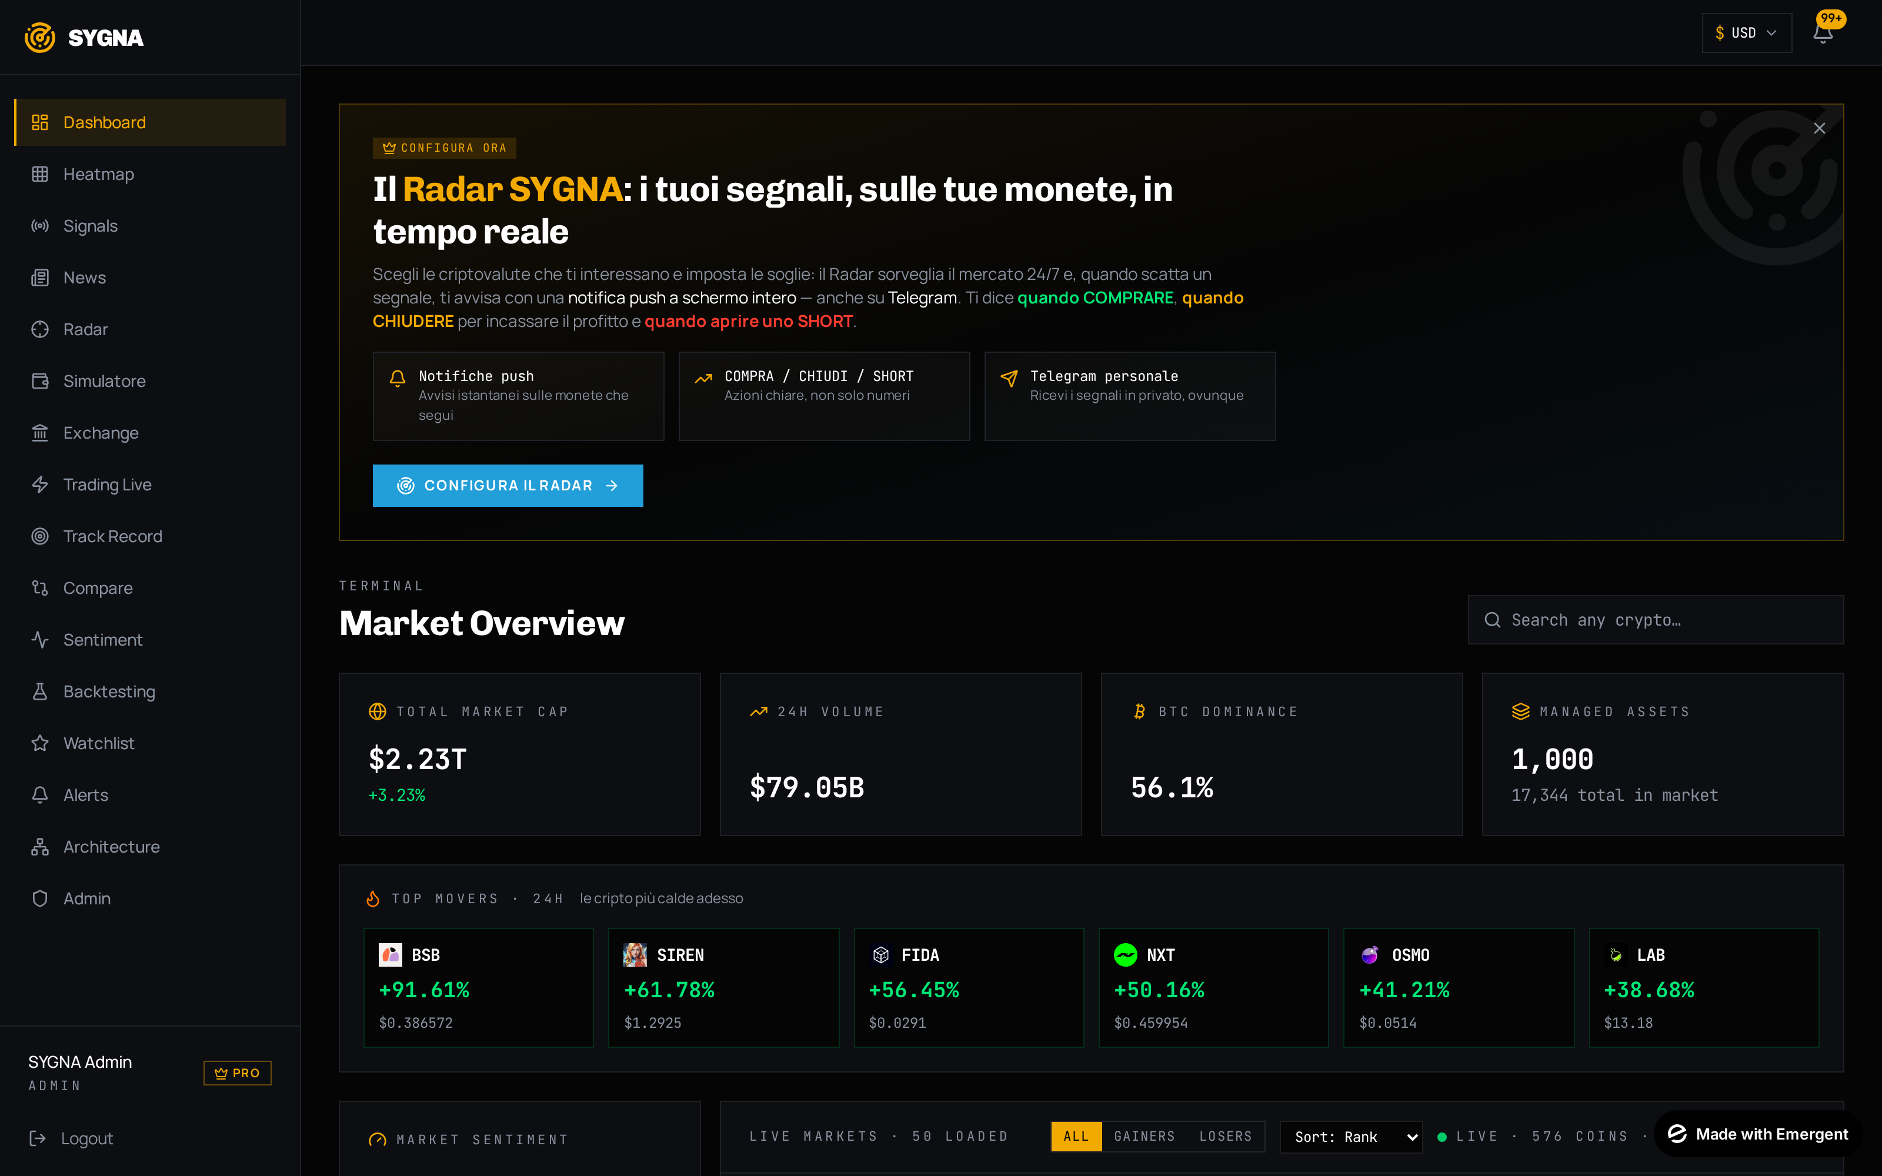
Task: Click the Dashboard grid icon in sidebar
Action: (x=39, y=122)
